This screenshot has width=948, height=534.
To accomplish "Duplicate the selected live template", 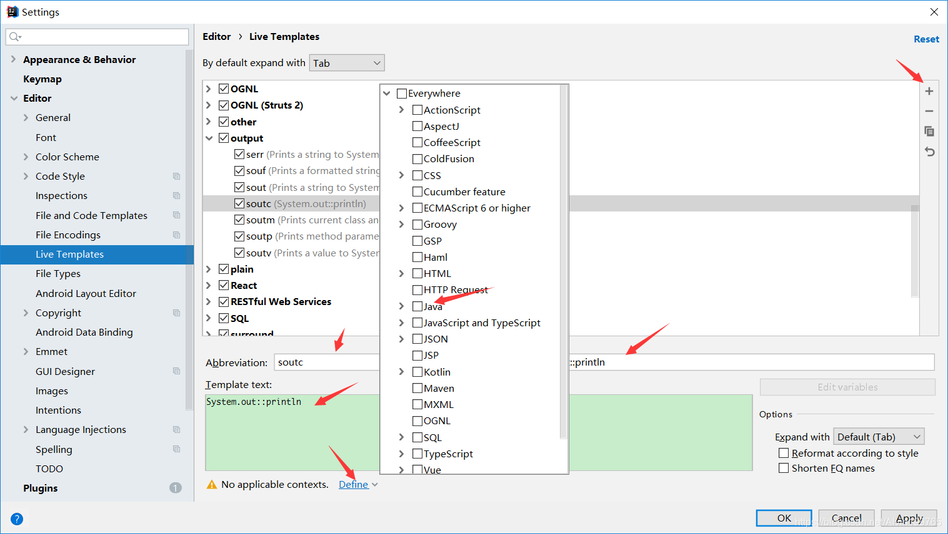I will (x=929, y=131).
